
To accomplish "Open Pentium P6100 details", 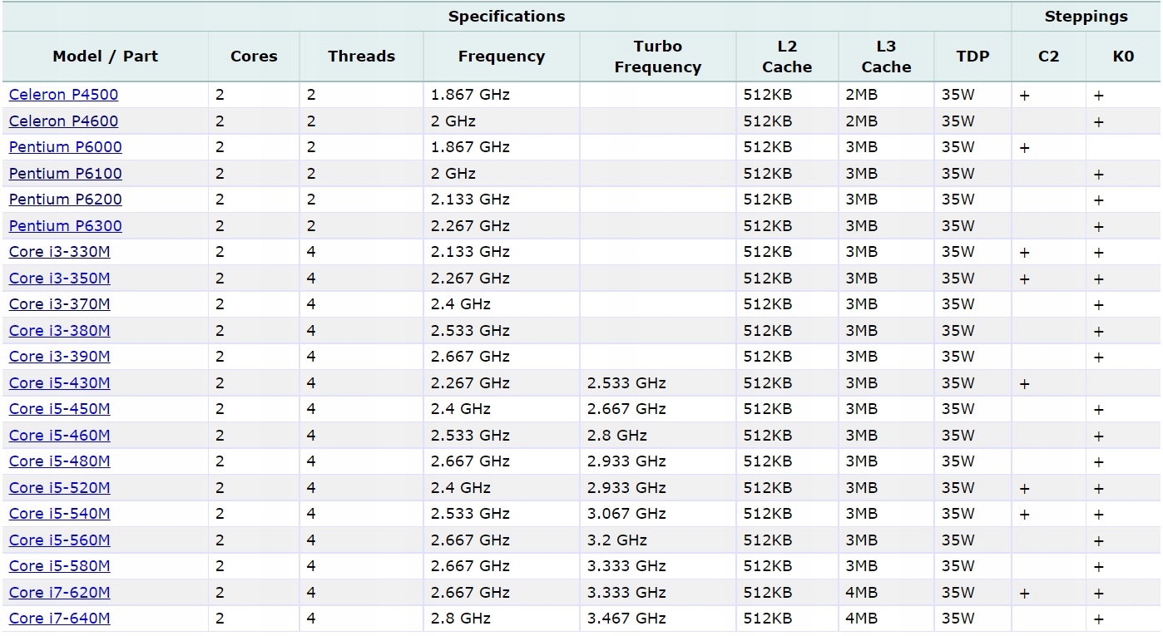I will (x=65, y=174).
